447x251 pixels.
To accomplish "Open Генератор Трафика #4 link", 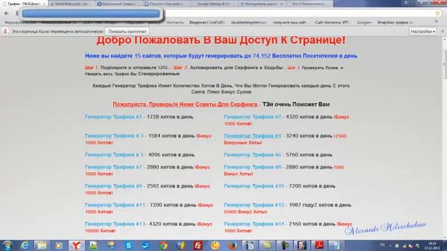I will [252, 136].
